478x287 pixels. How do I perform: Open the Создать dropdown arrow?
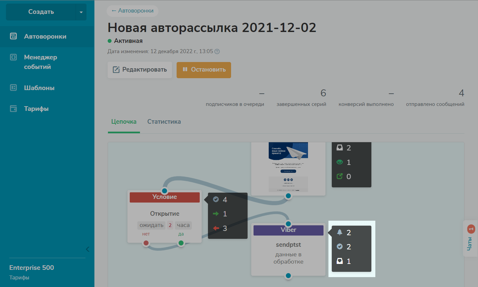pos(81,12)
